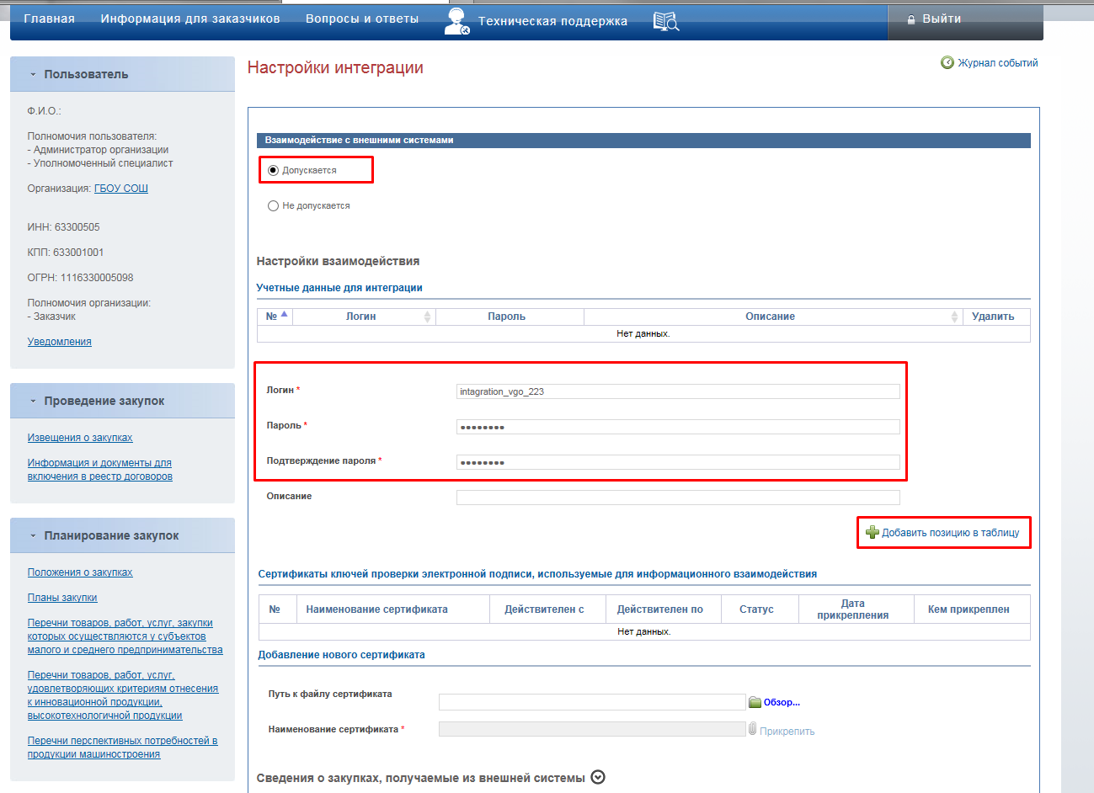The width and height of the screenshot is (1094, 793).
Task: Open Информация и документы для включения link
Action: click(100, 470)
